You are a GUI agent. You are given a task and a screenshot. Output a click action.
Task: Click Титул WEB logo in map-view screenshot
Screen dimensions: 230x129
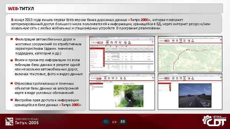coord(164,41)
